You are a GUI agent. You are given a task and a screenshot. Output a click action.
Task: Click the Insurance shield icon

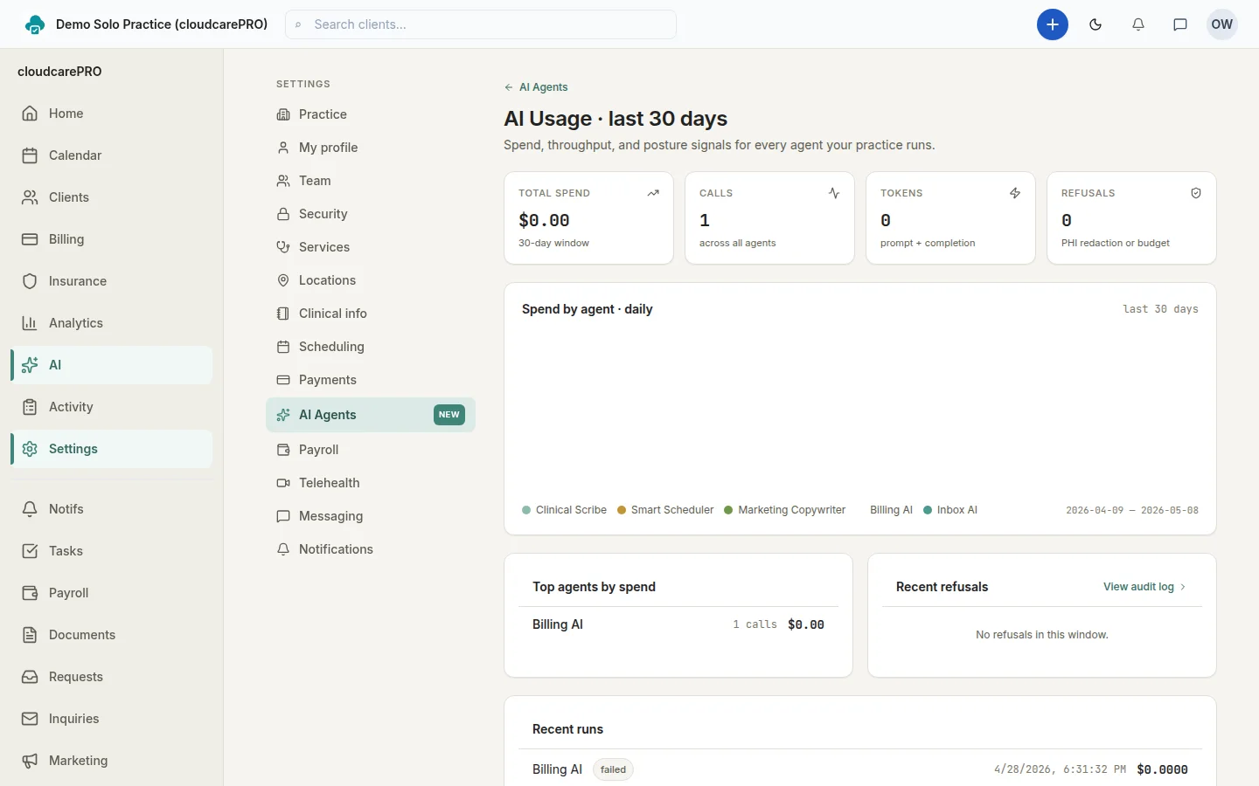30,281
